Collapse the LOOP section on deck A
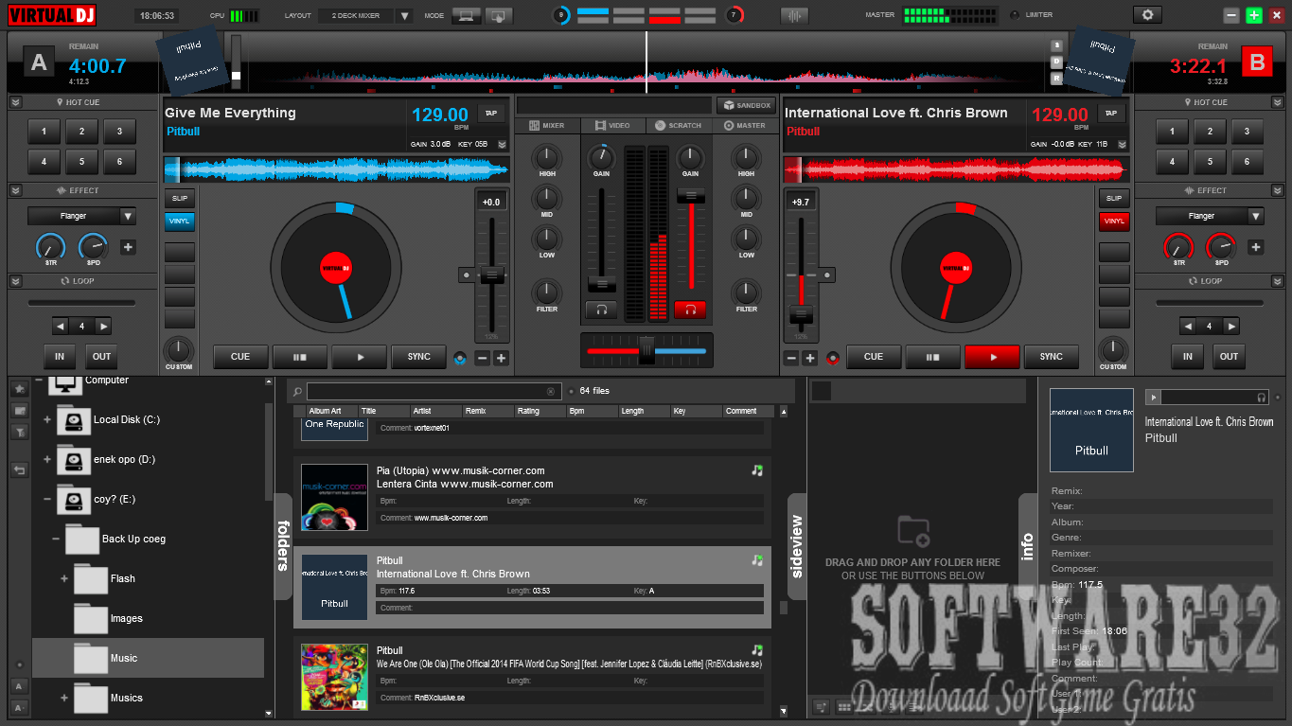Screen dimensions: 1292x726 pyautogui.click(x=16, y=281)
